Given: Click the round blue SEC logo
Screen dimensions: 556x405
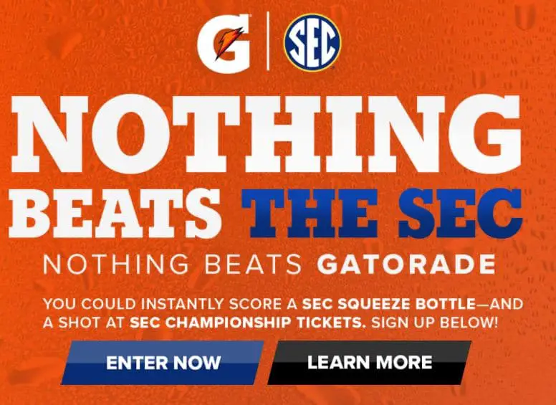Looking at the screenshot, I should [312, 42].
